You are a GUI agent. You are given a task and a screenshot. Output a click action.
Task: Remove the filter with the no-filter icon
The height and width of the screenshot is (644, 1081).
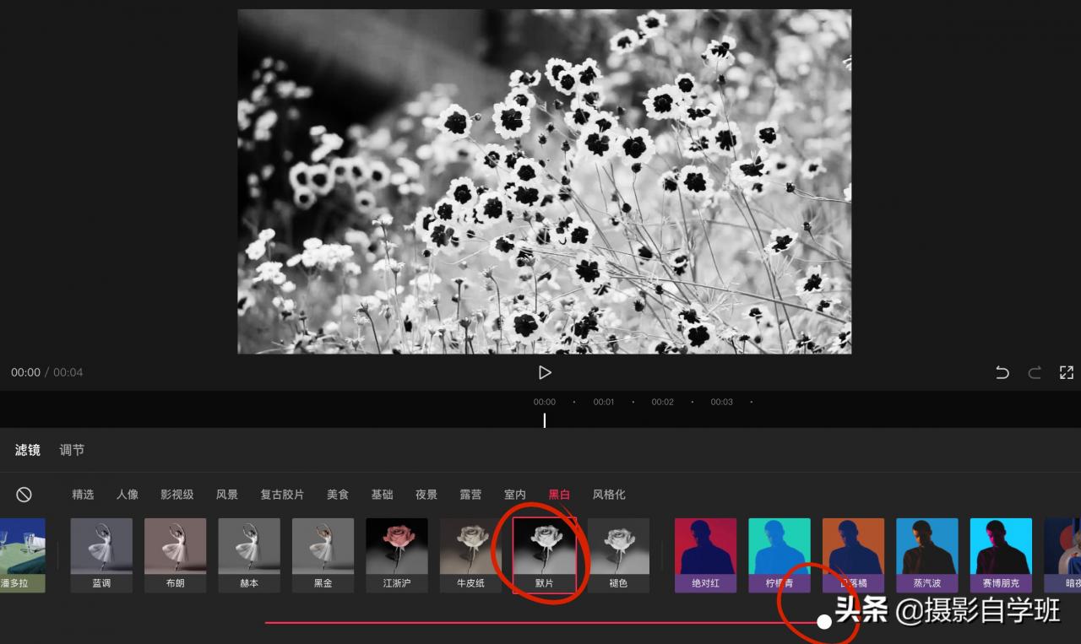24,495
